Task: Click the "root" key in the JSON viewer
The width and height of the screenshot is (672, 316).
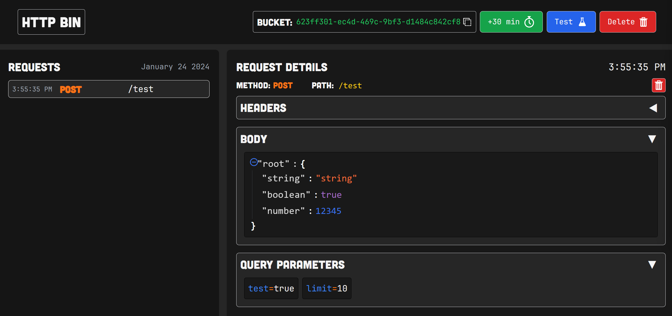Action: pyautogui.click(x=274, y=164)
